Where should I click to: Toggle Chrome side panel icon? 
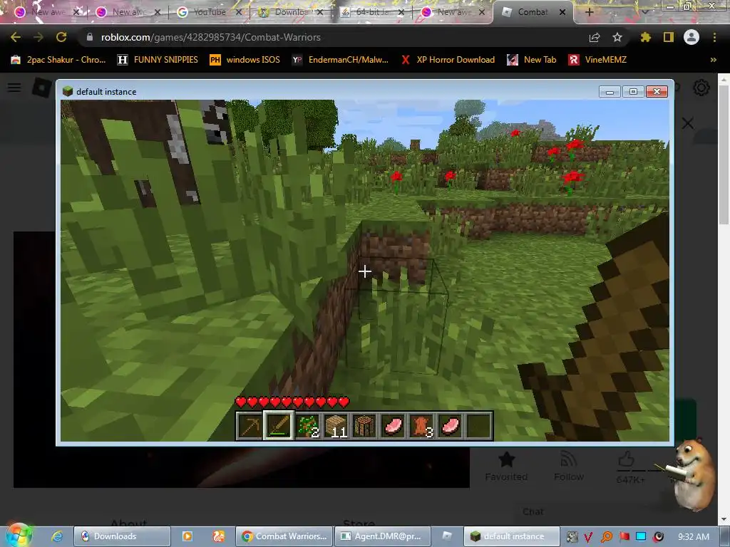[x=669, y=37]
